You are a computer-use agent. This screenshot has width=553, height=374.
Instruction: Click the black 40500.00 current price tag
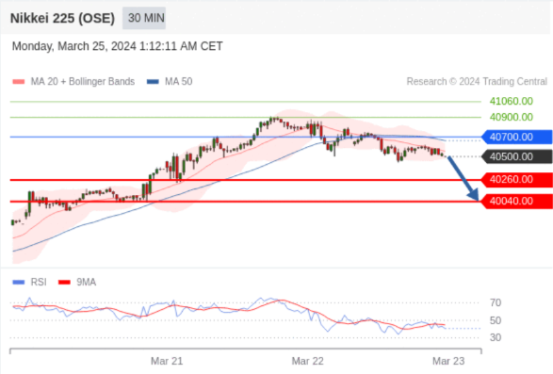click(x=516, y=156)
